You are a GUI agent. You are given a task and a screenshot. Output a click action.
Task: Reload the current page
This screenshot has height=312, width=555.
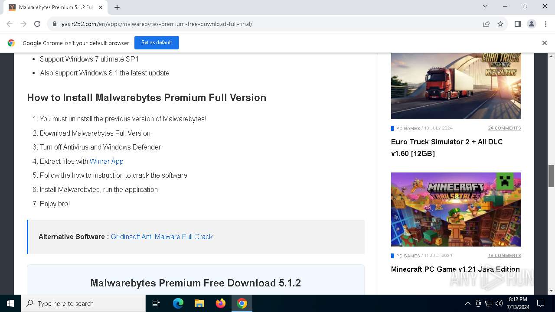click(37, 24)
